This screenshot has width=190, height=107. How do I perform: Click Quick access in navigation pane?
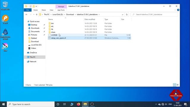click(x=35, y=21)
